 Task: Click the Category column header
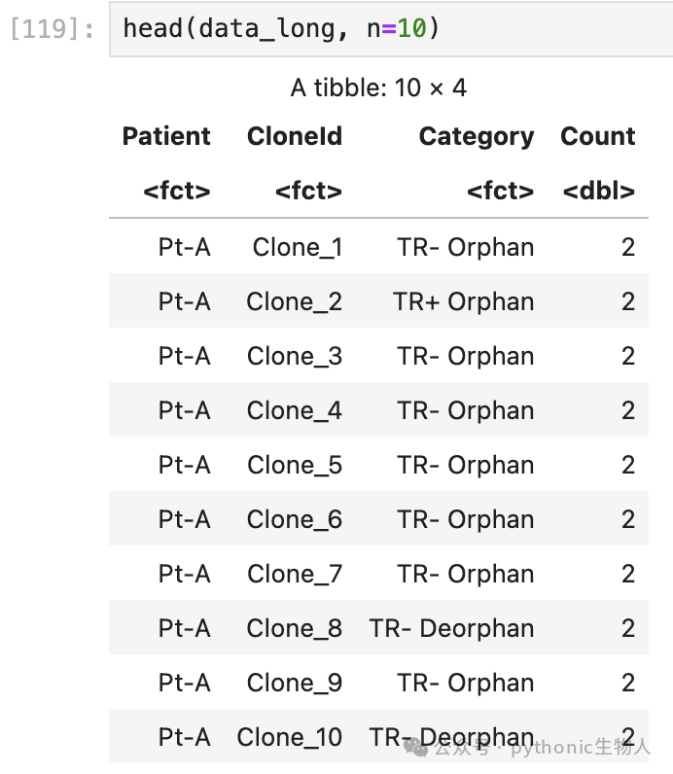click(476, 137)
